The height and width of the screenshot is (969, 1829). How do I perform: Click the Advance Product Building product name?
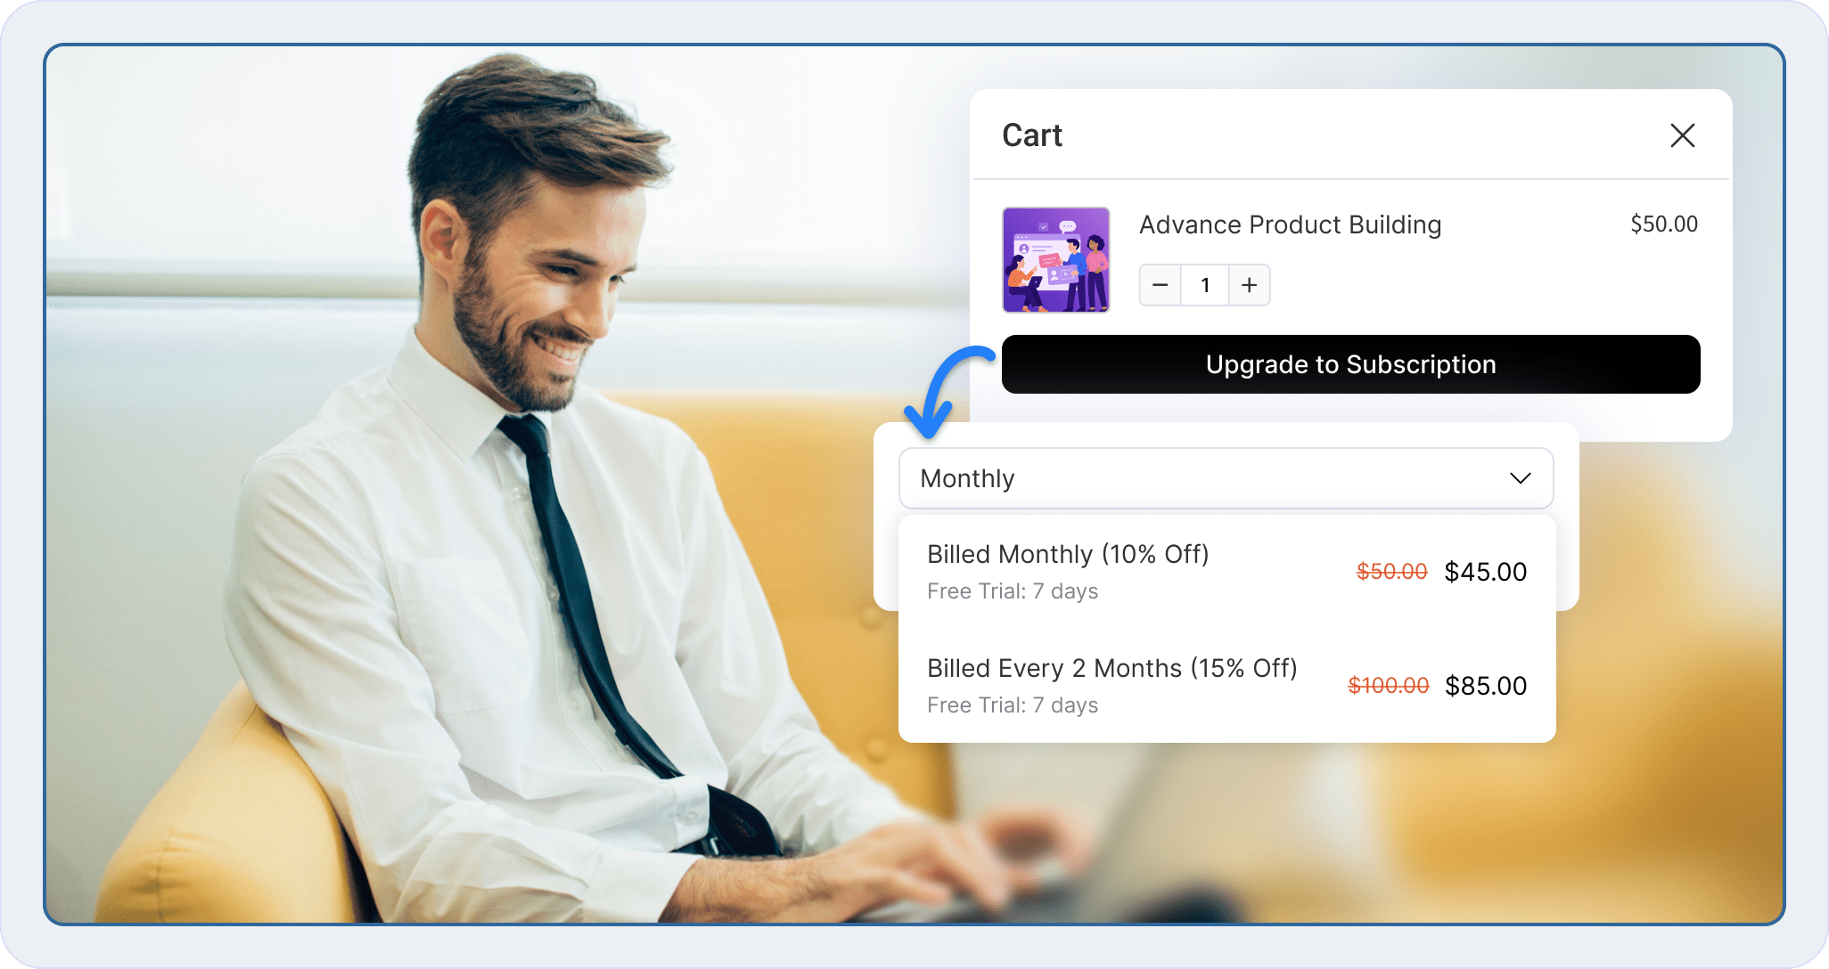point(1290,224)
